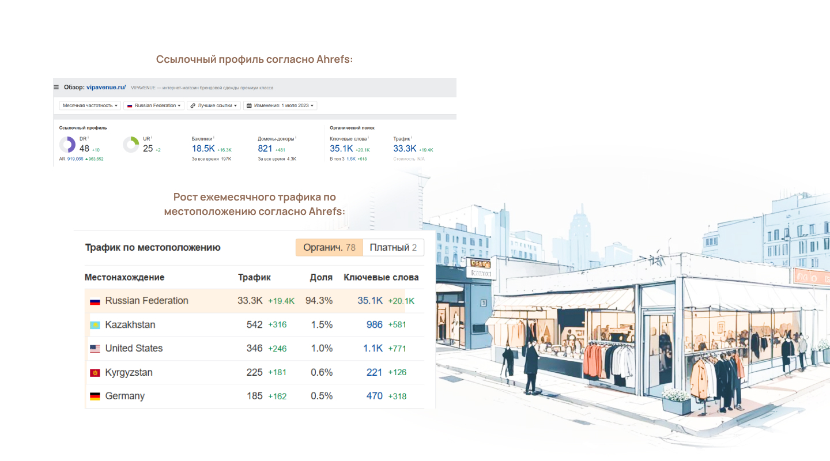Click the Kazakhstan flag icon
Viewport: 830px width, 461px height.
click(95, 325)
